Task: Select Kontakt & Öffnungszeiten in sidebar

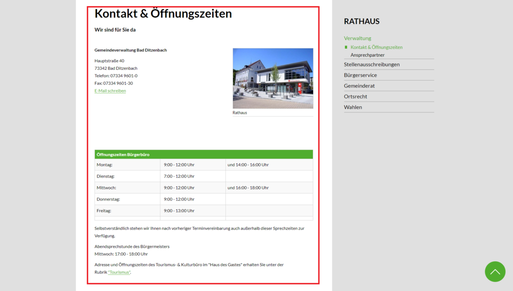Action: coord(376,47)
